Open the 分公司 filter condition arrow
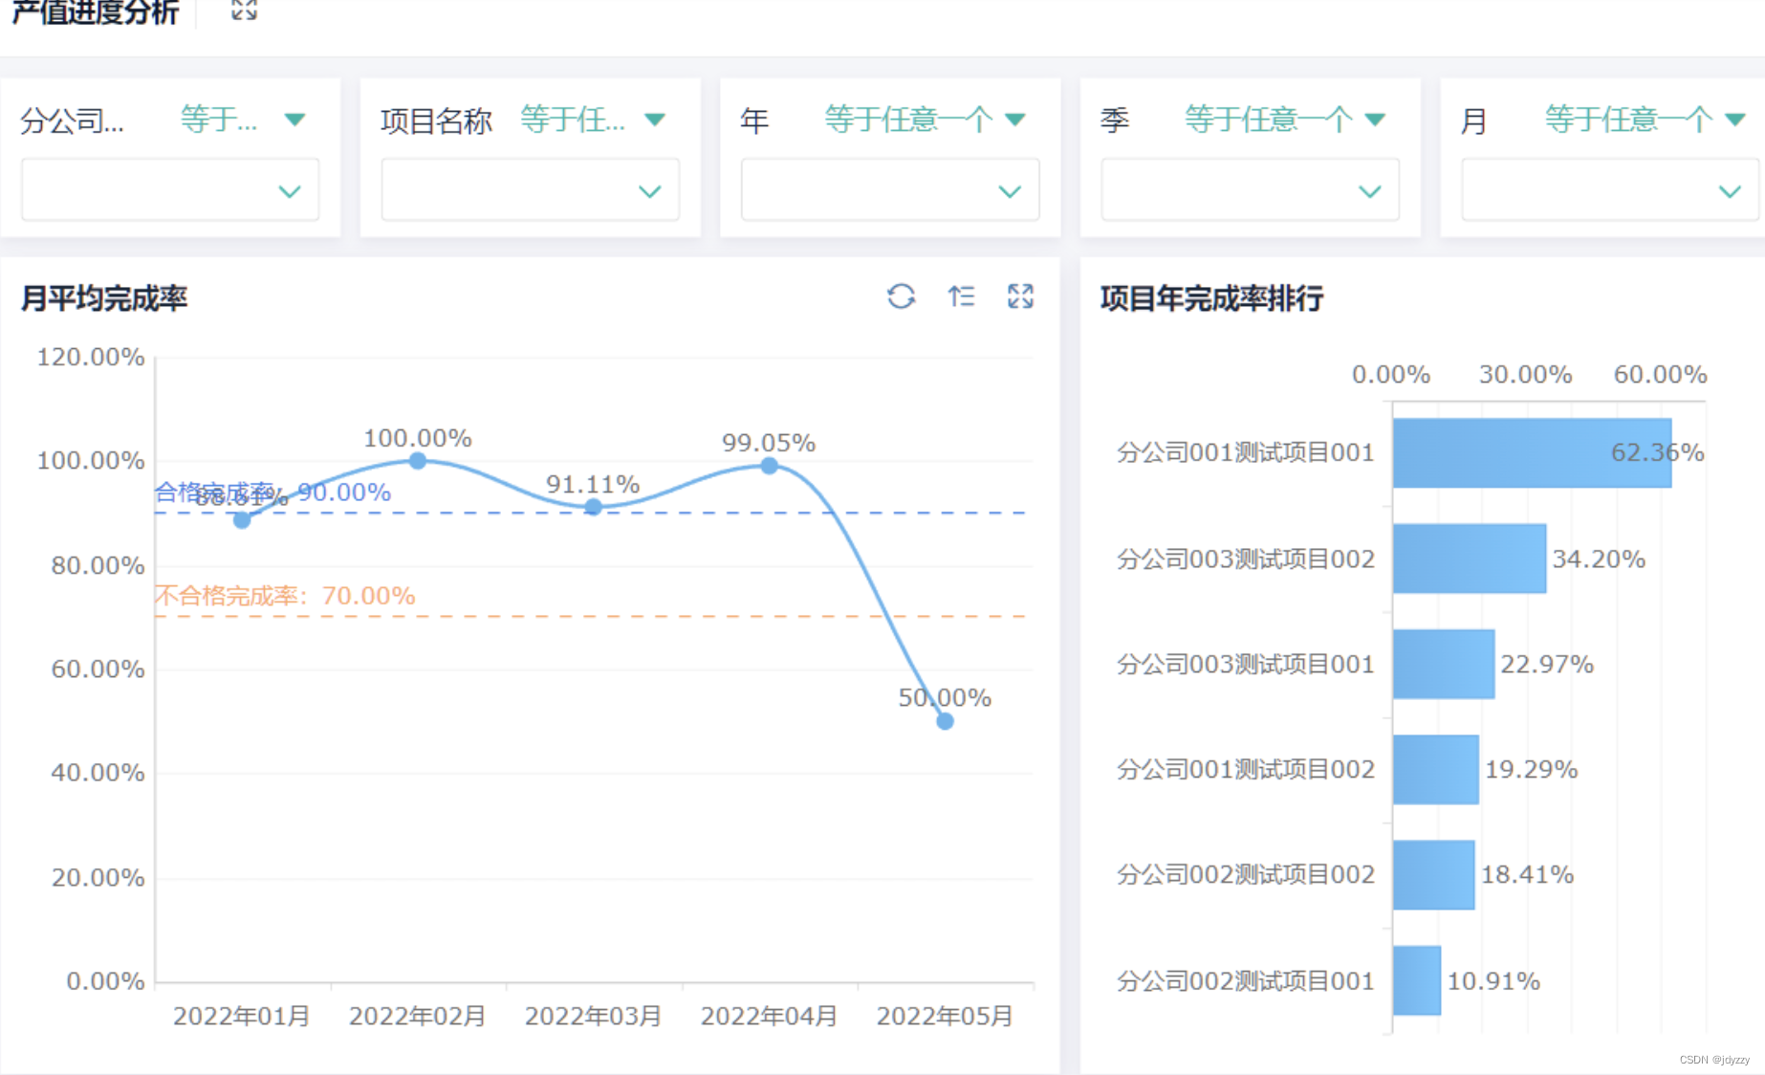 click(x=294, y=120)
